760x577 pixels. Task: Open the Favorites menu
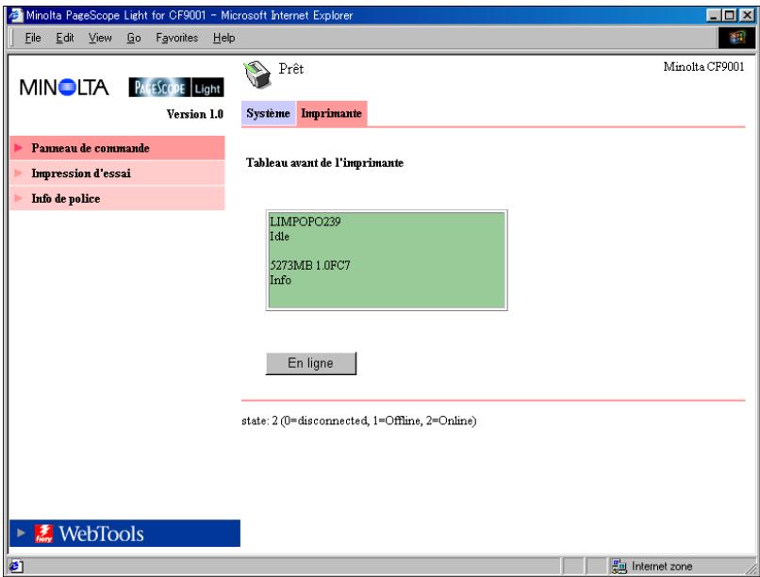coord(177,38)
